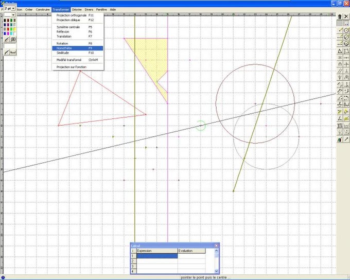Viewport: 350px width, 280px height.
Task: Select the quadrilateral polygon tool icon
Action: 346,51
